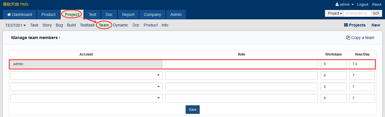385x117 pixels.
Task: Click the New project link
Action: point(376,25)
